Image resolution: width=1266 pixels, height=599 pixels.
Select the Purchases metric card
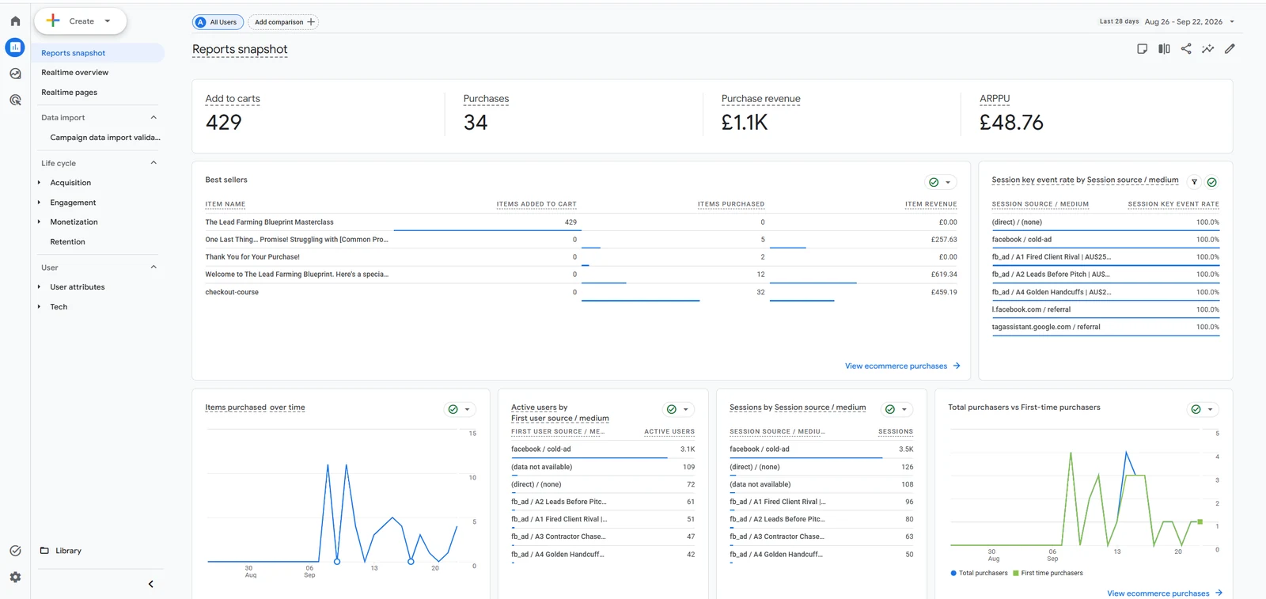point(573,116)
